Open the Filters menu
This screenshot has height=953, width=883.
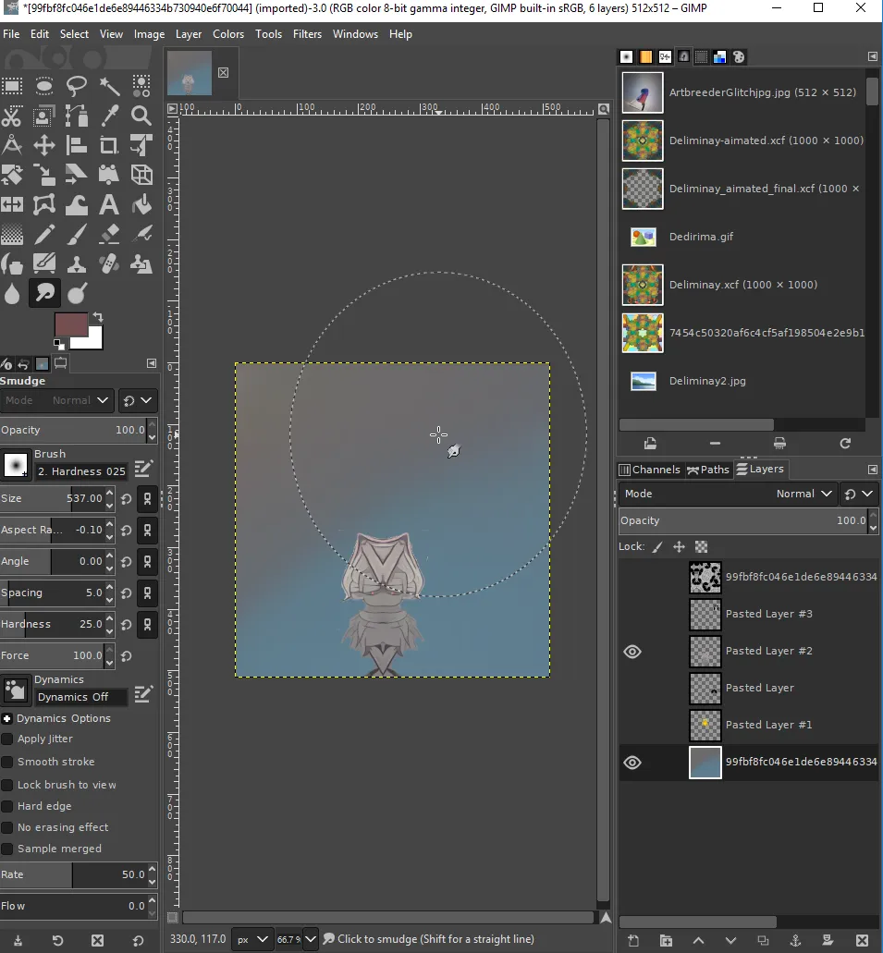(307, 34)
